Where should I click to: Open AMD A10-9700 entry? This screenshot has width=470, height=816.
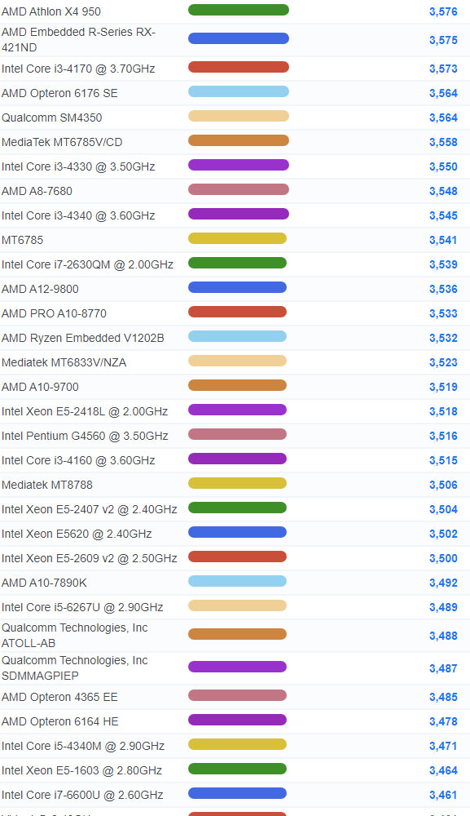[x=40, y=387]
